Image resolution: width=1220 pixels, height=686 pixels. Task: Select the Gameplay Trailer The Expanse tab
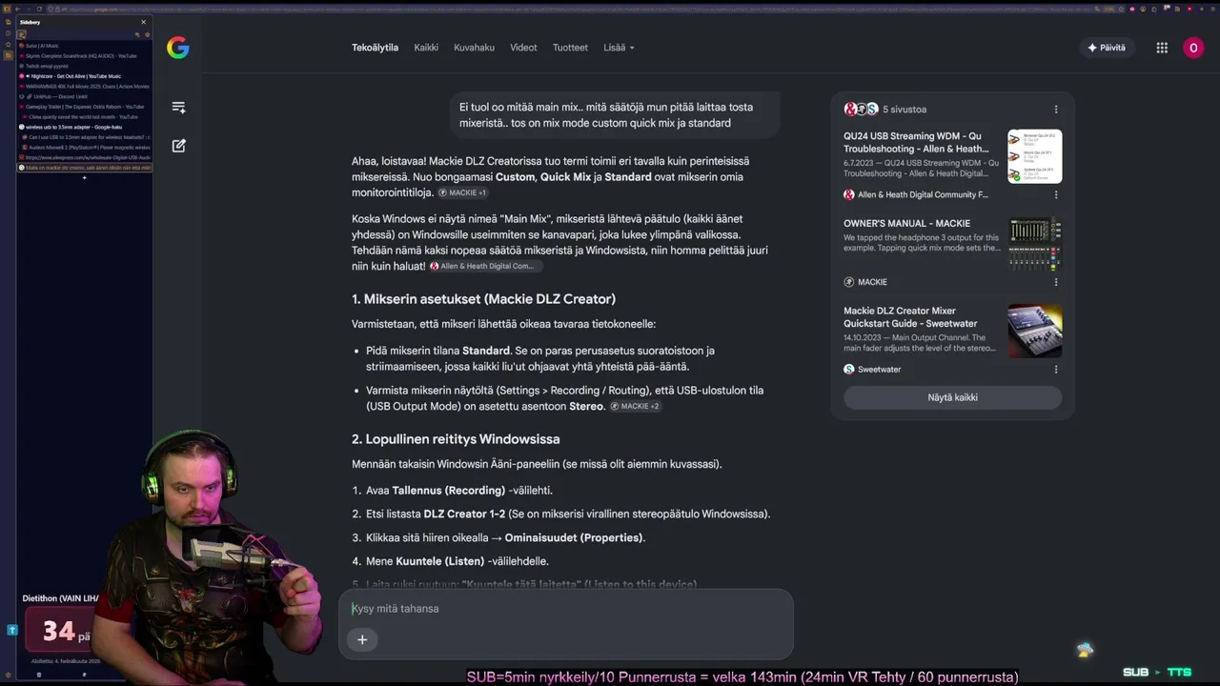(x=84, y=107)
